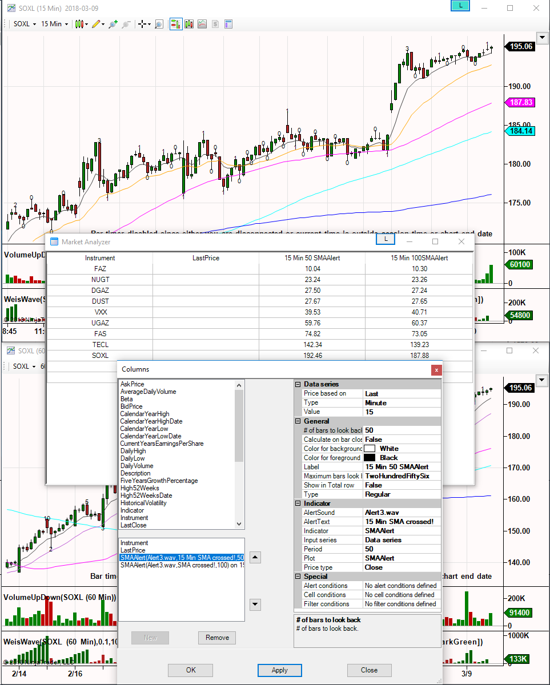Click OK in the Columns dialog
Viewport: 550px width, 685px height.
pyautogui.click(x=191, y=670)
